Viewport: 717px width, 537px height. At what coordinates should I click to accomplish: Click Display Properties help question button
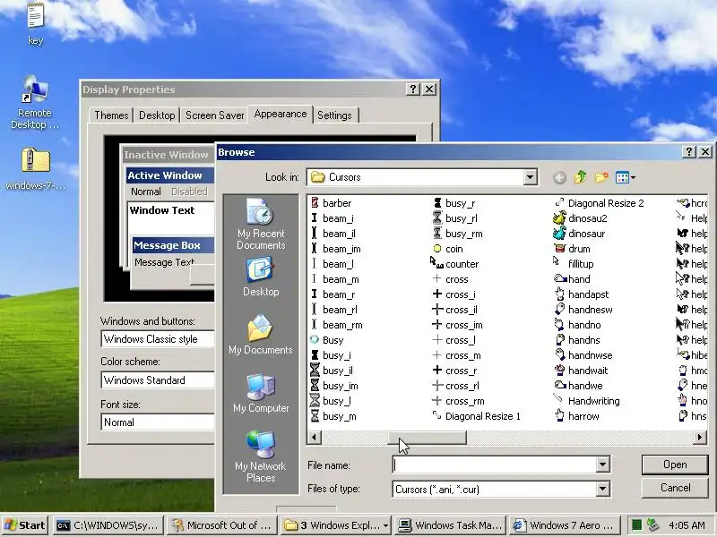(413, 89)
